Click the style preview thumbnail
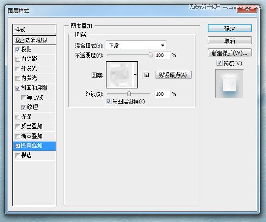 coord(229,83)
